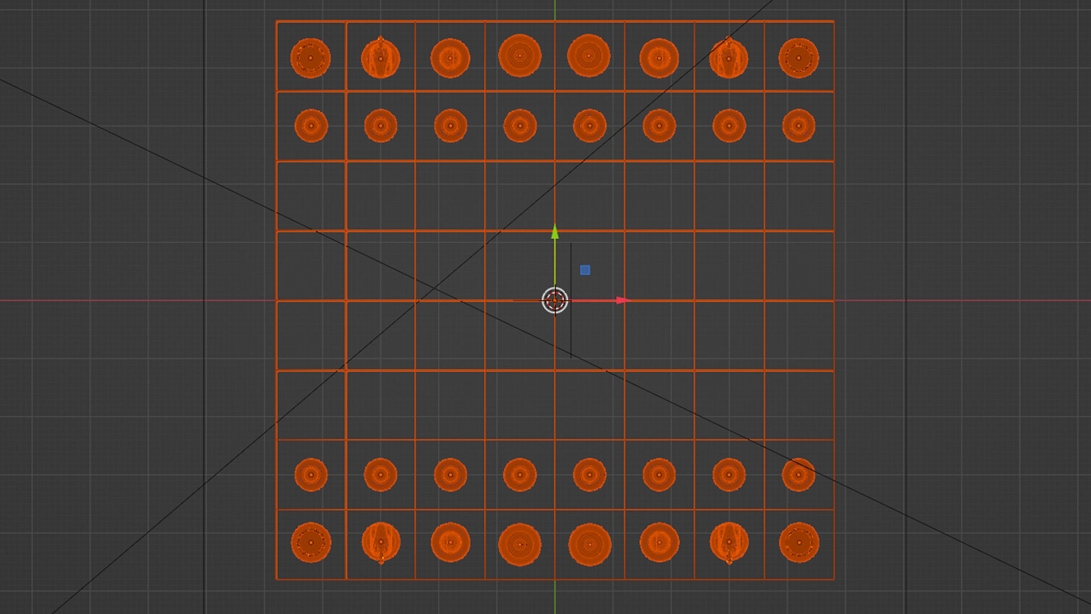Select the top row piece fourth from left

click(519, 56)
